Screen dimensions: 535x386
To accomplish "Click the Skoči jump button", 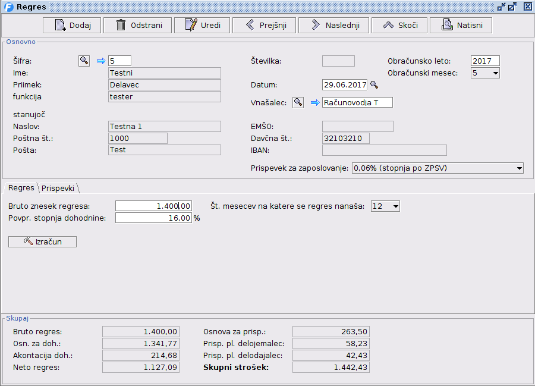I will point(399,25).
